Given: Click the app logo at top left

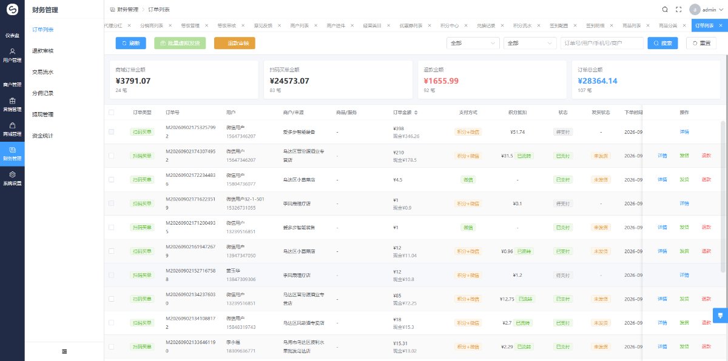Looking at the screenshot, I should coord(12,10).
